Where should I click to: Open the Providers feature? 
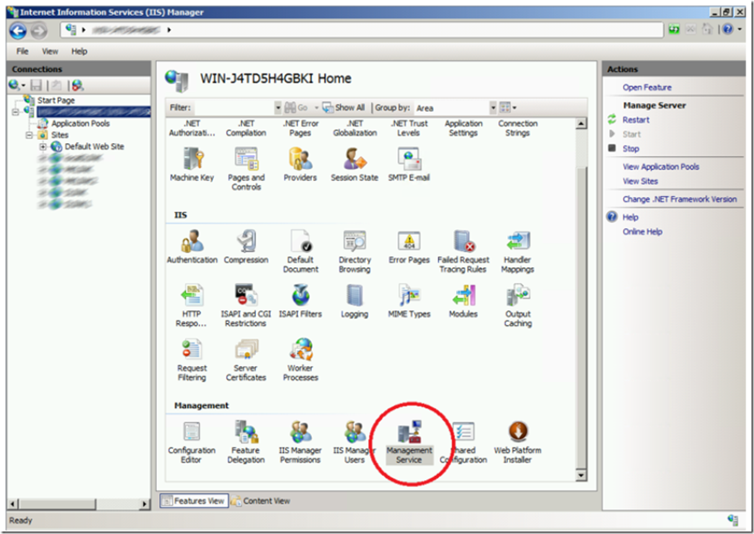pos(300,165)
